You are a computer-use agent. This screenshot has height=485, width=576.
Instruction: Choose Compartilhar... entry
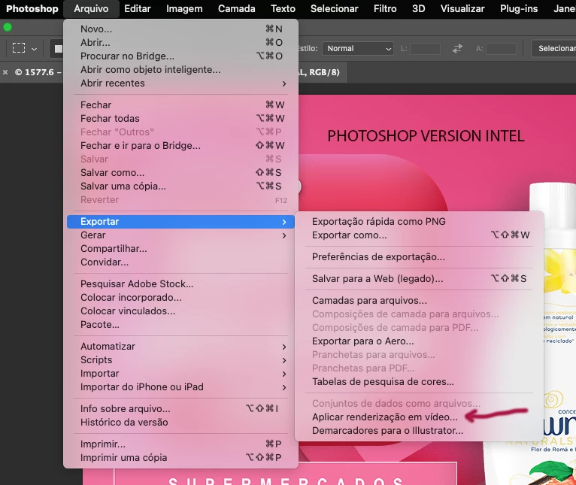180,249
